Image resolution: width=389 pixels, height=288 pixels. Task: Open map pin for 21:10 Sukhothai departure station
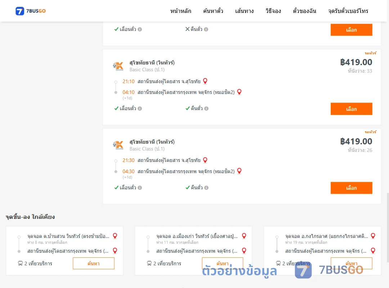[x=205, y=81]
